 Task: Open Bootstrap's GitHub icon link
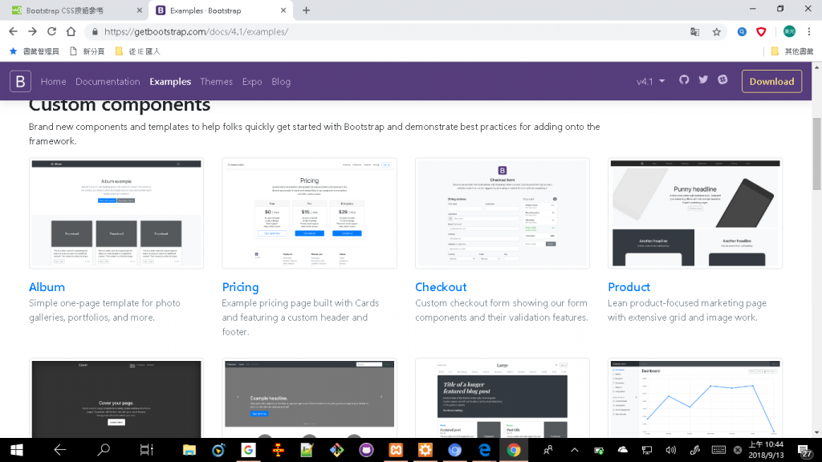(684, 79)
